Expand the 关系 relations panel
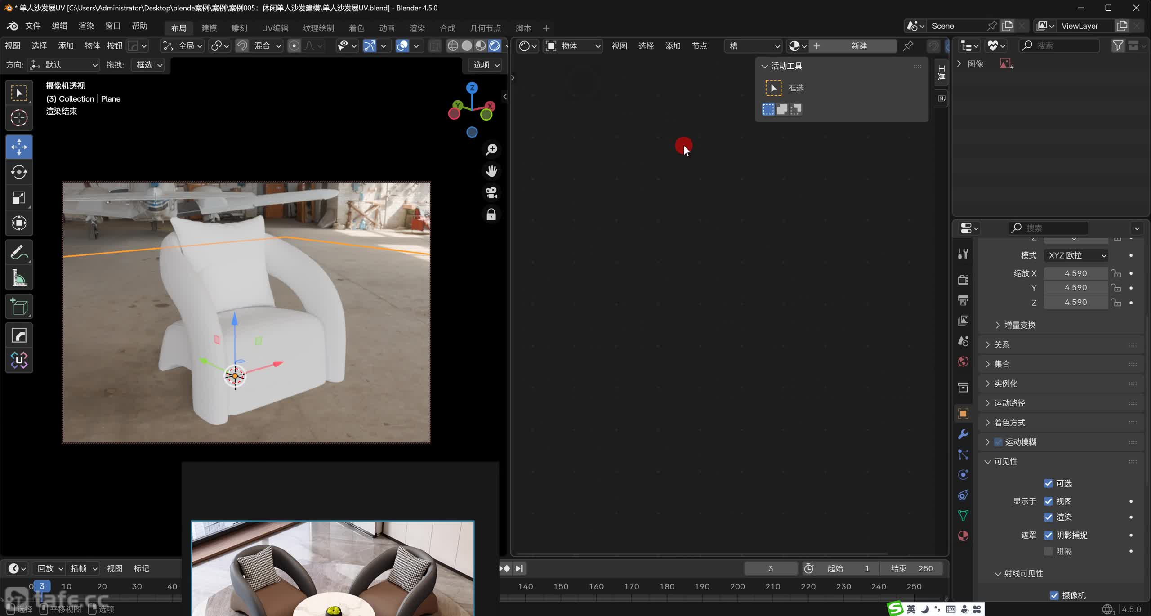The image size is (1151, 616). [x=1002, y=344]
